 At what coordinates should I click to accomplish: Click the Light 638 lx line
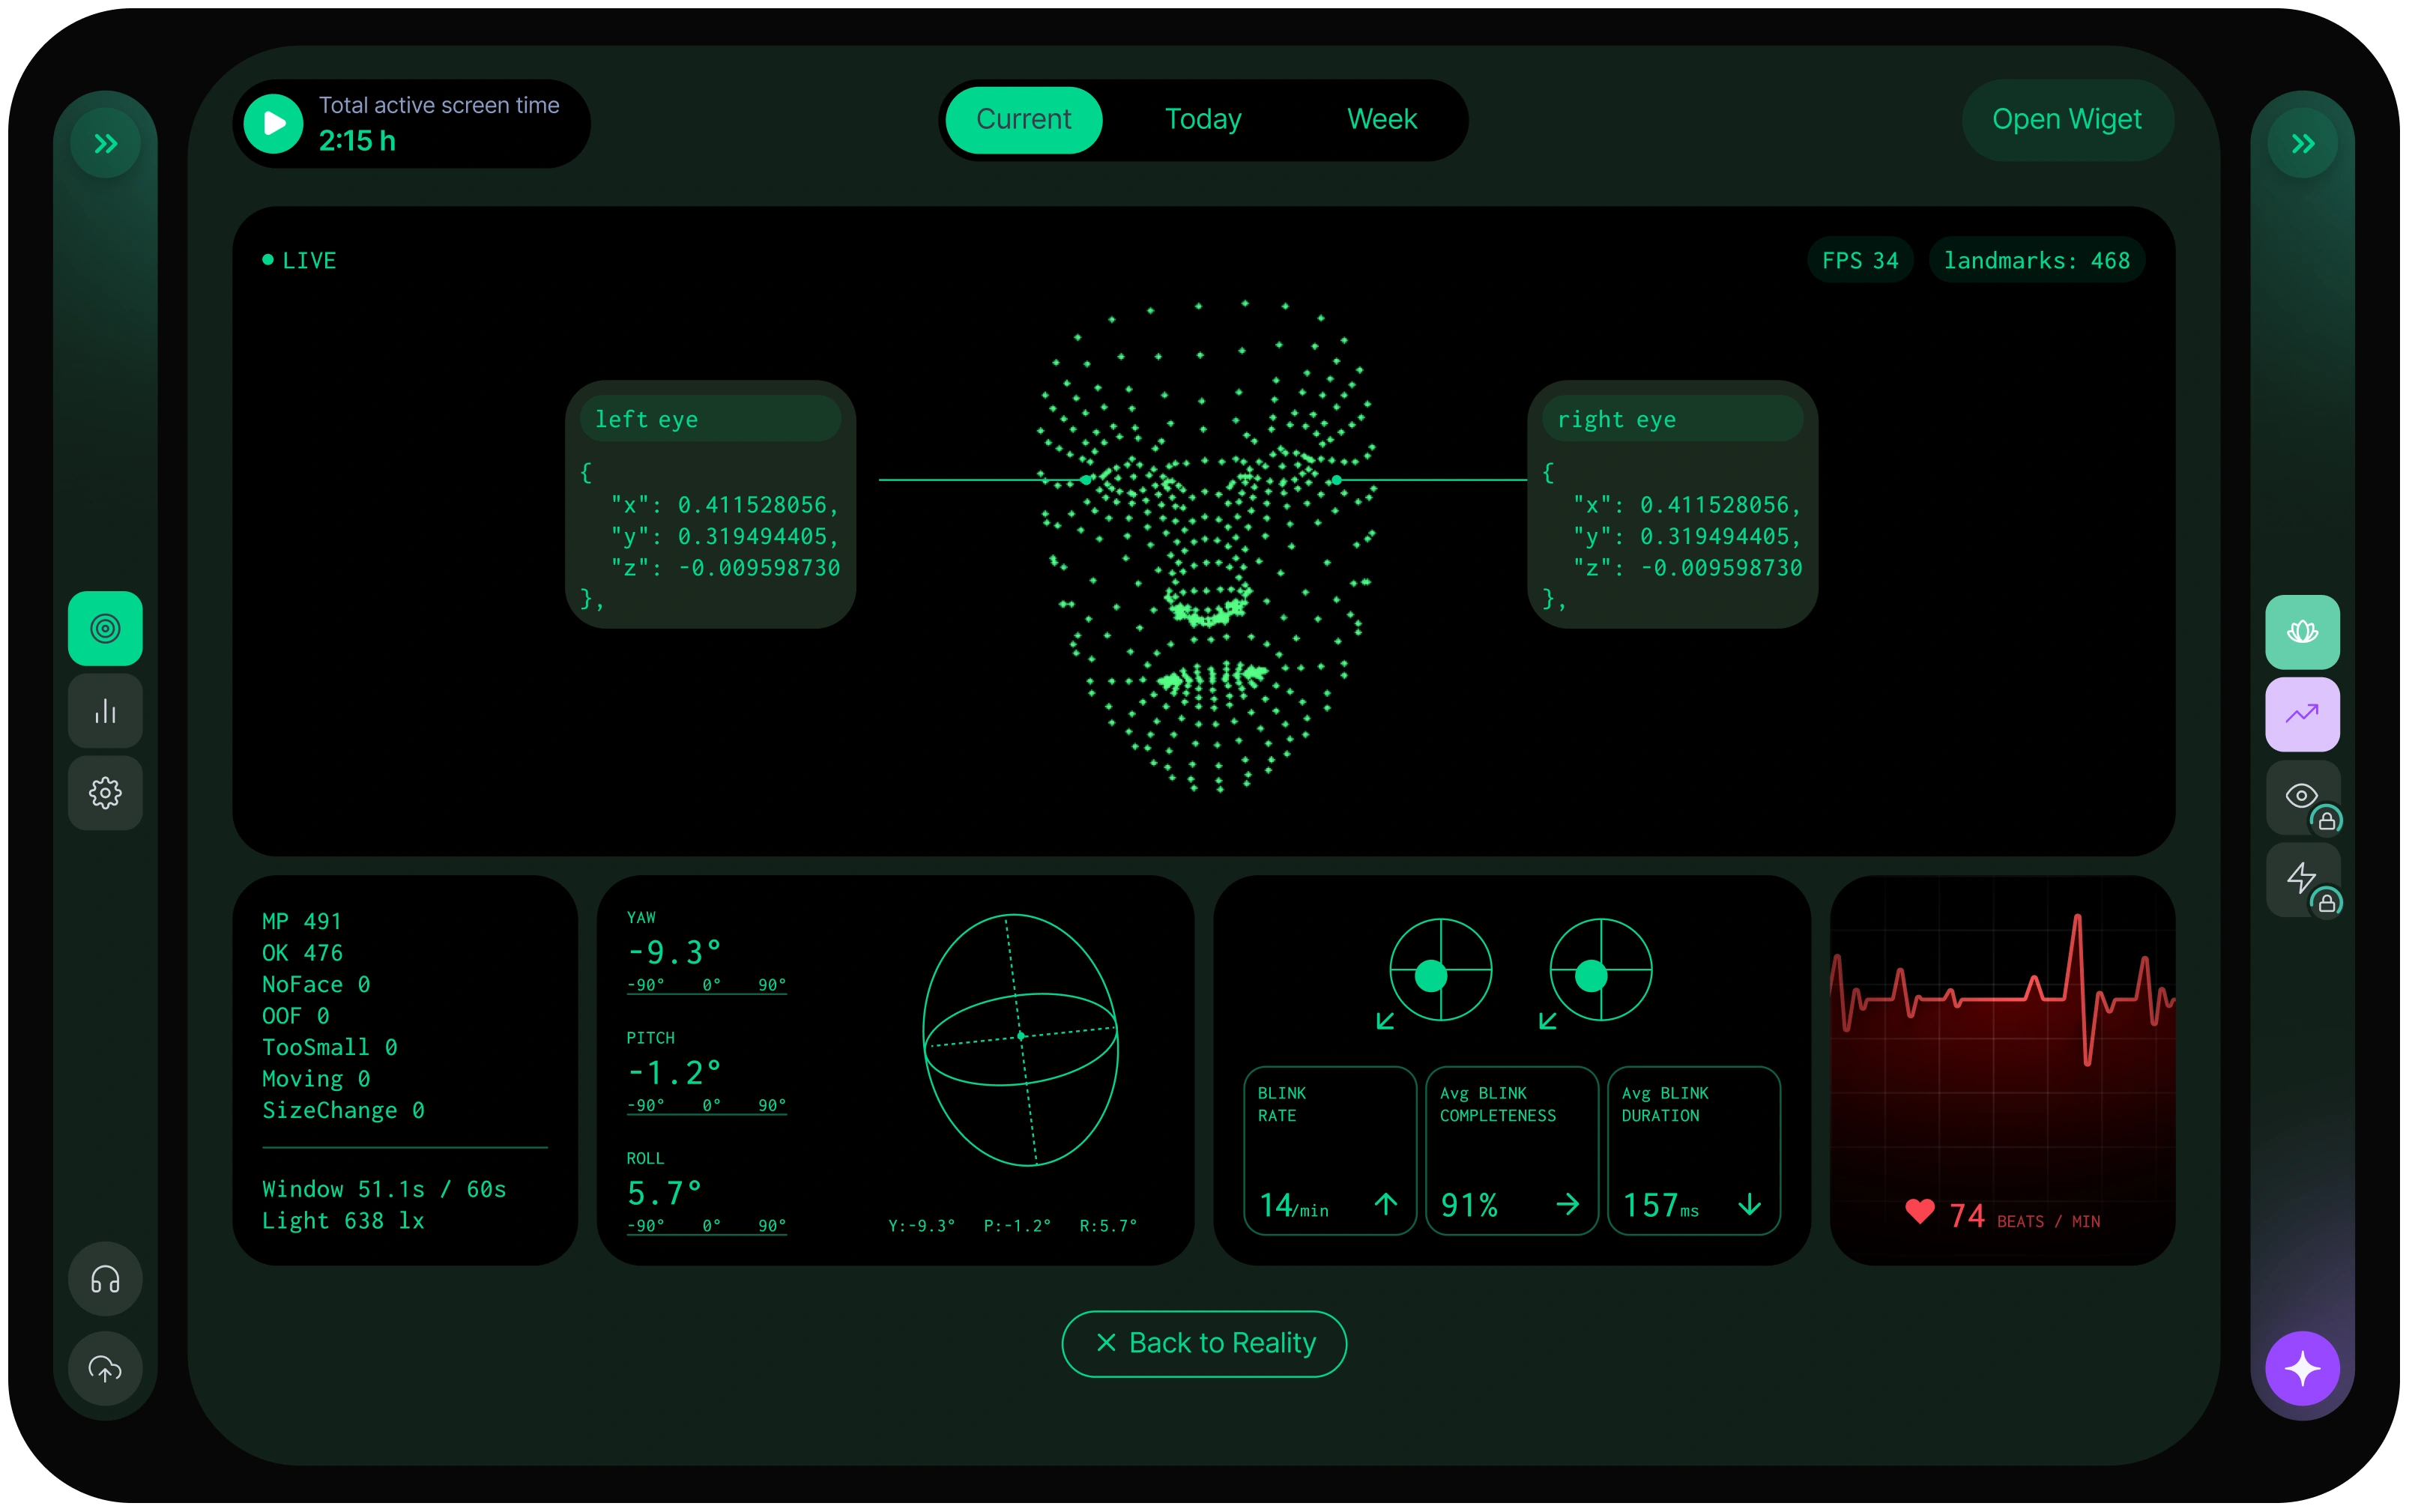(343, 1221)
